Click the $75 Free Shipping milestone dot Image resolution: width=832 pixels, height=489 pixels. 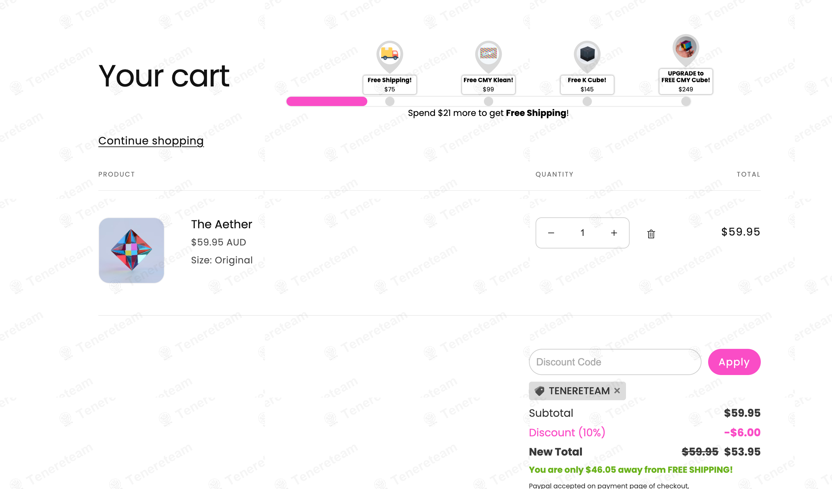click(390, 101)
